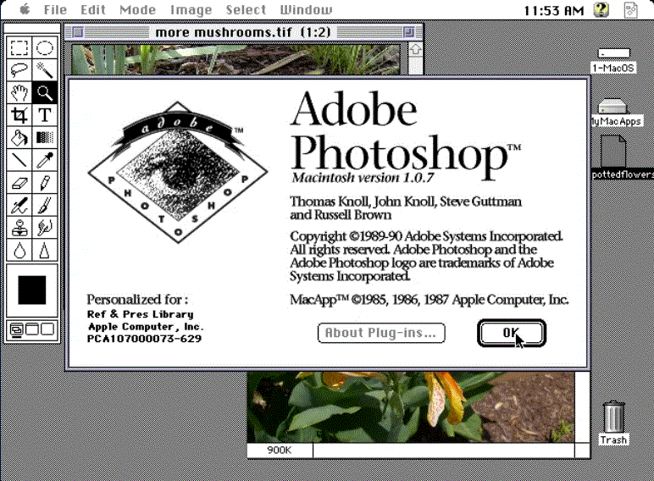Viewport: 654px width, 481px height.
Task: Click the Adobe Photoshop eye logo
Action: tap(178, 172)
